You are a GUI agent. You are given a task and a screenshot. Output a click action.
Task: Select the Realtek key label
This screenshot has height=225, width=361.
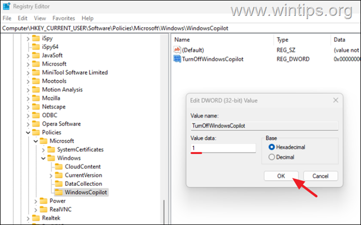pyautogui.click(x=51, y=218)
